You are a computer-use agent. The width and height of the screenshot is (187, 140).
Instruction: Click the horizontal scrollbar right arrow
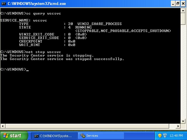[x=178, y=126]
